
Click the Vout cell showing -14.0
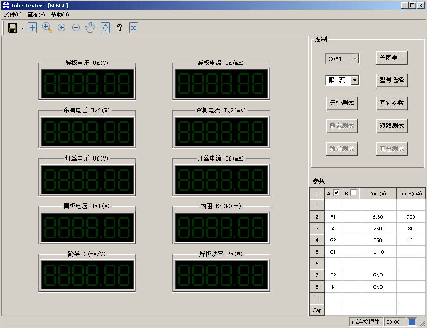[x=377, y=252]
